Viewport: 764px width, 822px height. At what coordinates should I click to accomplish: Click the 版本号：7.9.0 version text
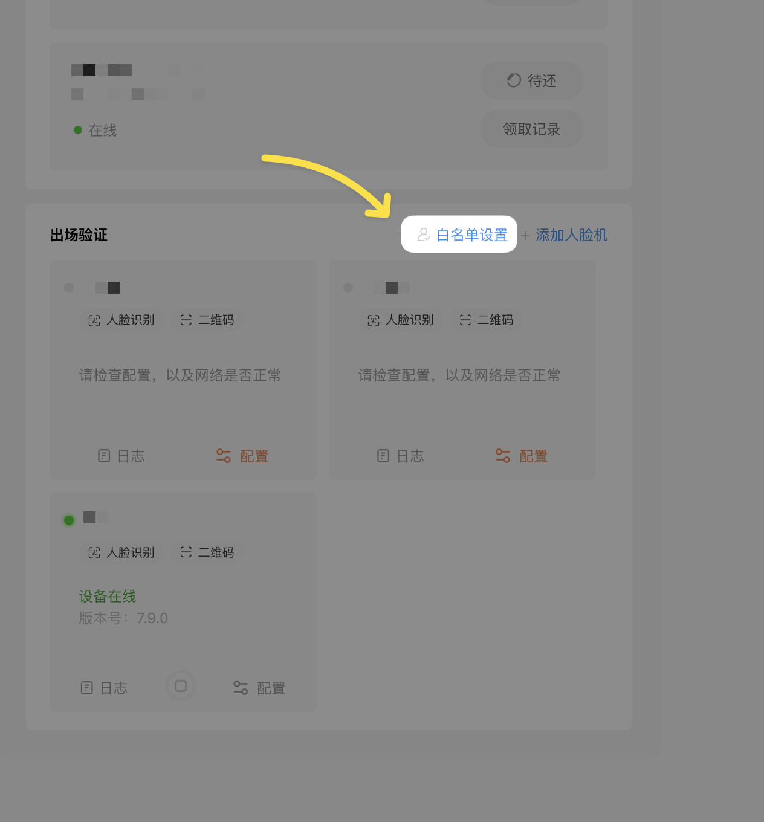click(123, 618)
